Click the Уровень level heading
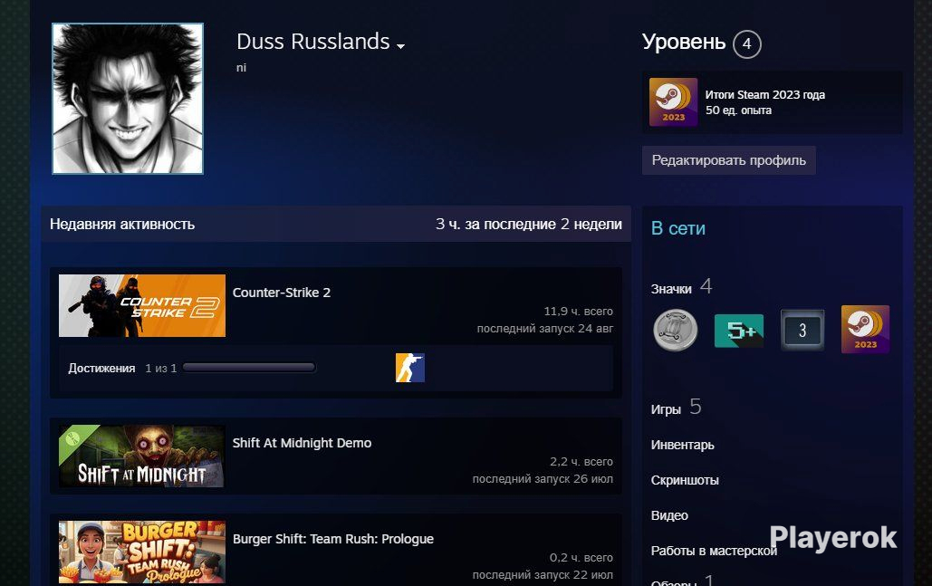The image size is (932, 586). (x=684, y=43)
